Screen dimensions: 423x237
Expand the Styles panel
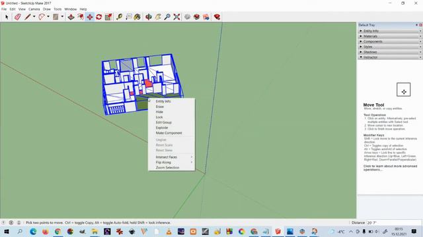(x=390, y=47)
